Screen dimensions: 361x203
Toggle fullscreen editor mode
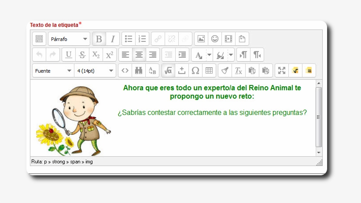coord(282,70)
